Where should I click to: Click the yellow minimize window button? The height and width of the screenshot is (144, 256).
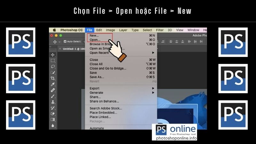[56, 36]
